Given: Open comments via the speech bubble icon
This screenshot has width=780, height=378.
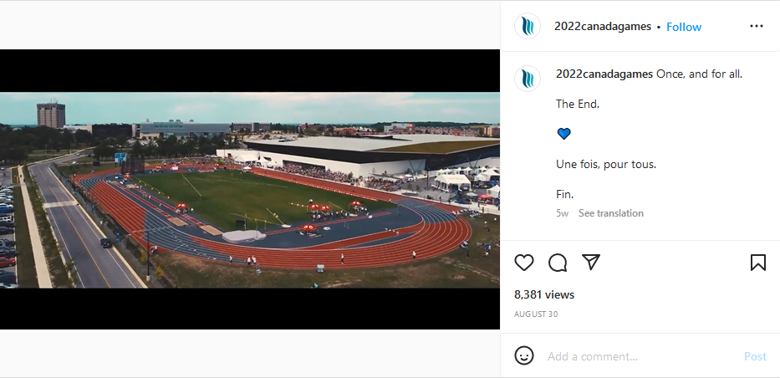Looking at the screenshot, I should tap(558, 263).
